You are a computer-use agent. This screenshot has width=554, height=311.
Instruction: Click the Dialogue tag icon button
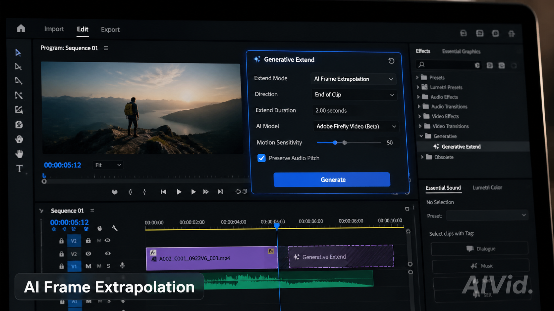[x=479, y=249]
